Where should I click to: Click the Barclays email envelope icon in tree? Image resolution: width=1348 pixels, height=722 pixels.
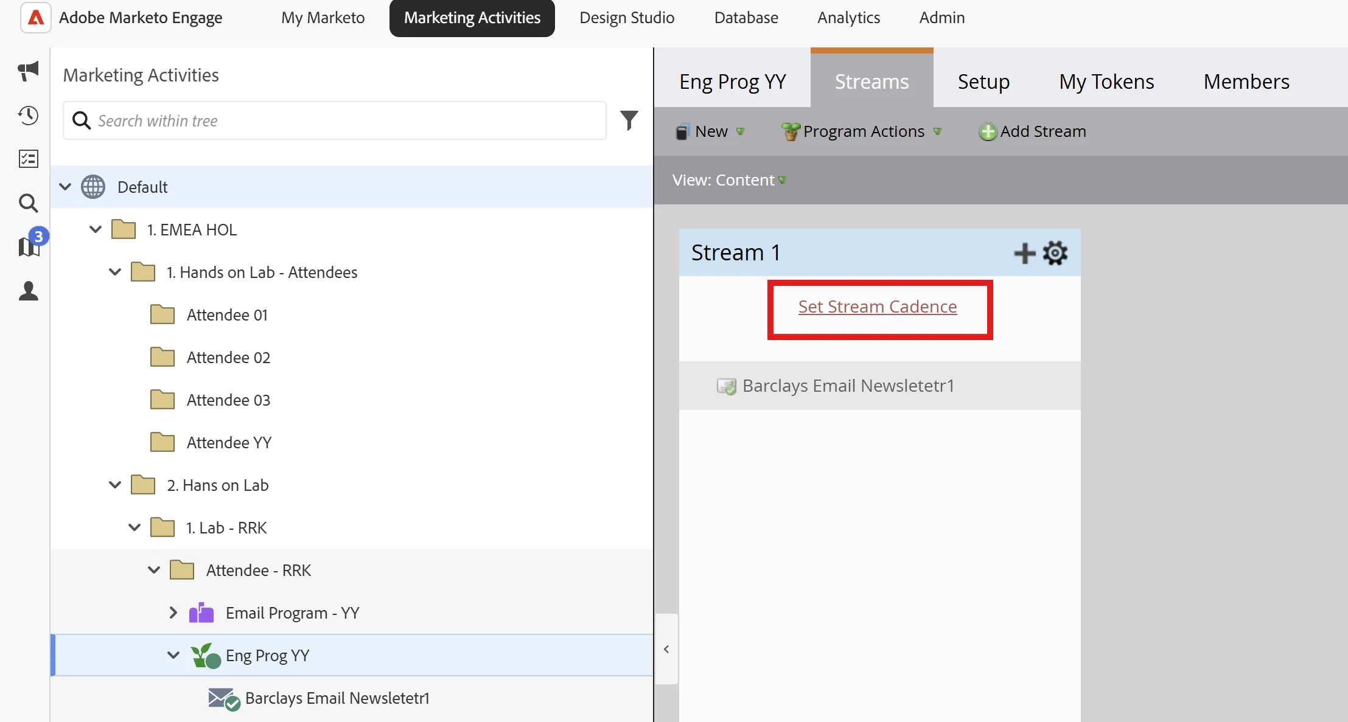click(x=224, y=699)
